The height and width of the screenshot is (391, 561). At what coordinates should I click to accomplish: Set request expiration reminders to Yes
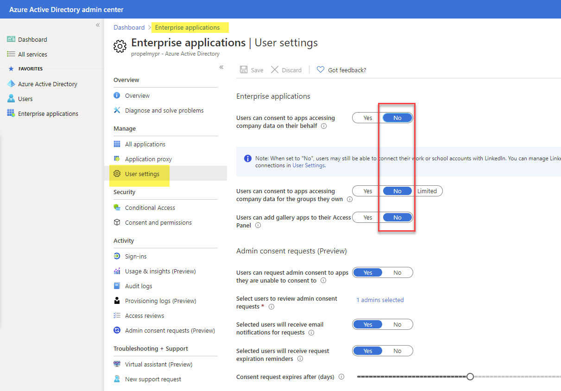(368, 351)
